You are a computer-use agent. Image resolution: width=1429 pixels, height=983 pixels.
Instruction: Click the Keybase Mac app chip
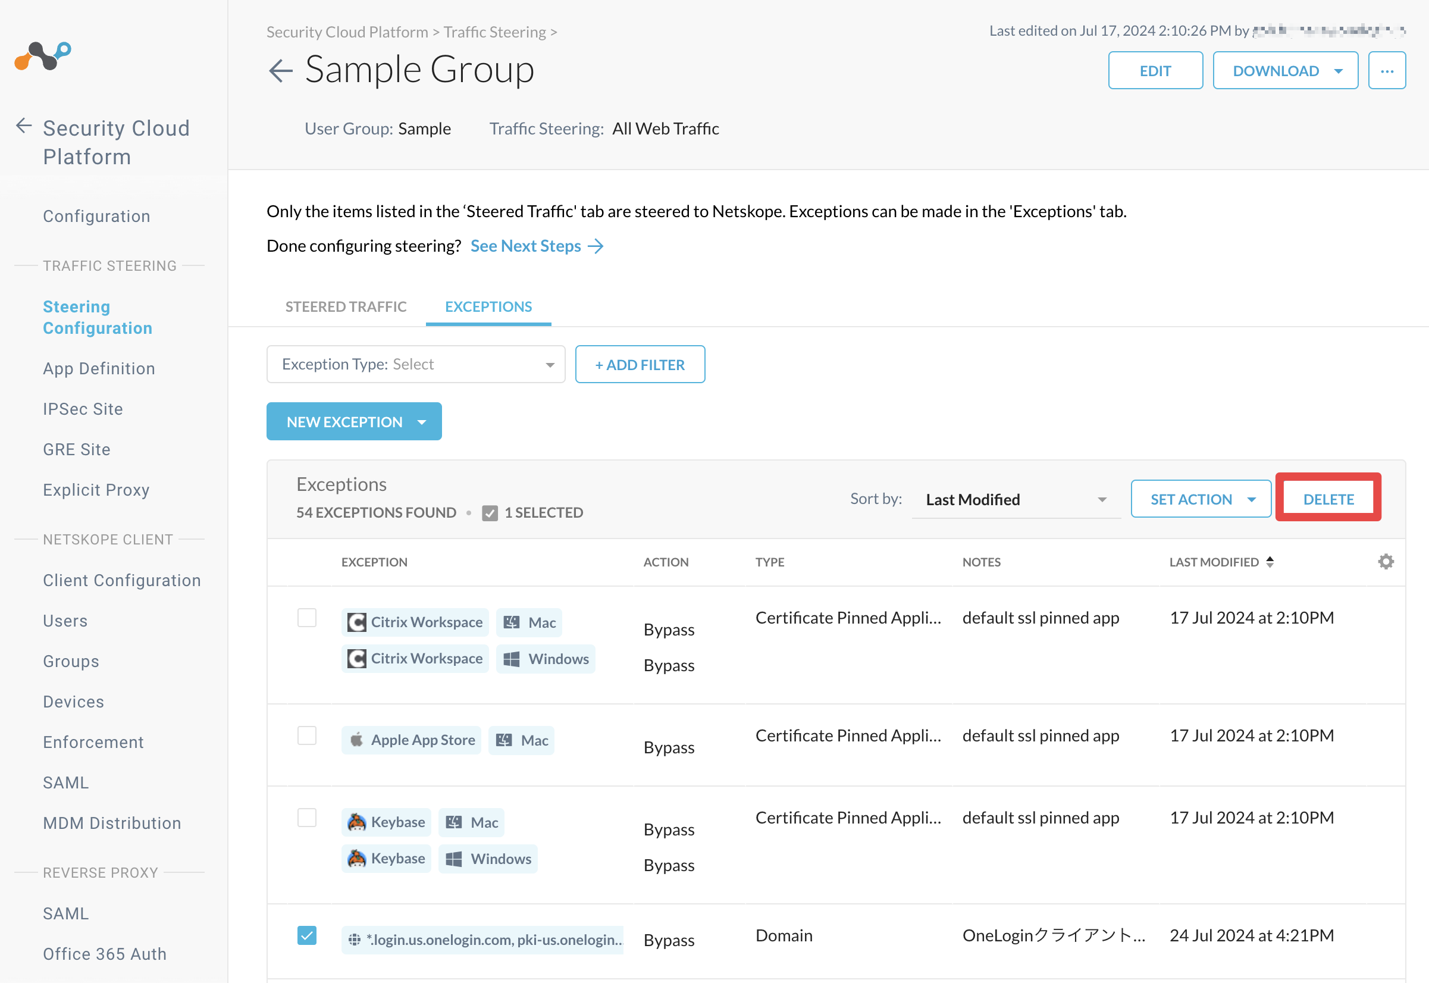[x=387, y=822]
